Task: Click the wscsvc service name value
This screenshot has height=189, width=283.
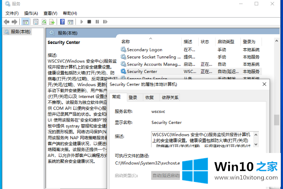Action: click(158, 112)
